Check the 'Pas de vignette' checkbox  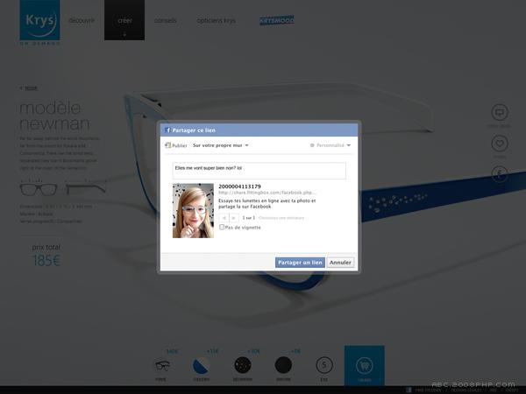click(221, 228)
